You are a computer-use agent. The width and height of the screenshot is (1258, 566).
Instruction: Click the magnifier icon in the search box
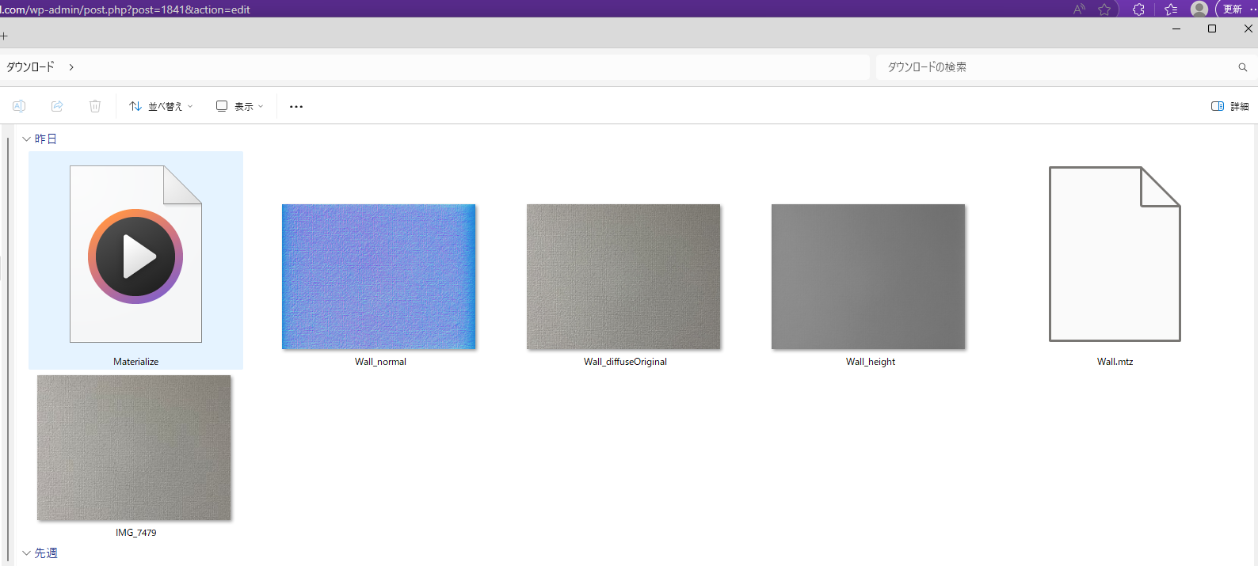point(1242,67)
